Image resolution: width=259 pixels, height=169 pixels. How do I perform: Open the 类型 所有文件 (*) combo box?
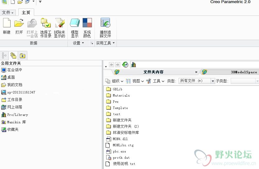(x=197, y=81)
